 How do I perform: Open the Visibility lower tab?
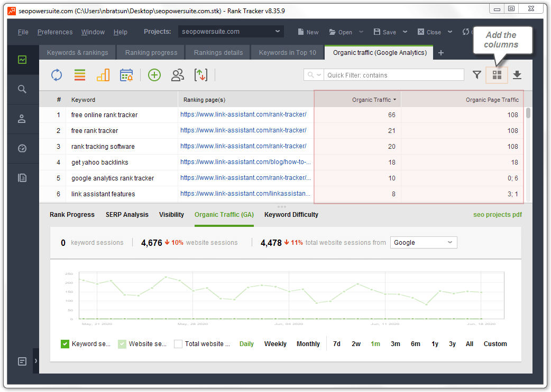click(x=171, y=215)
